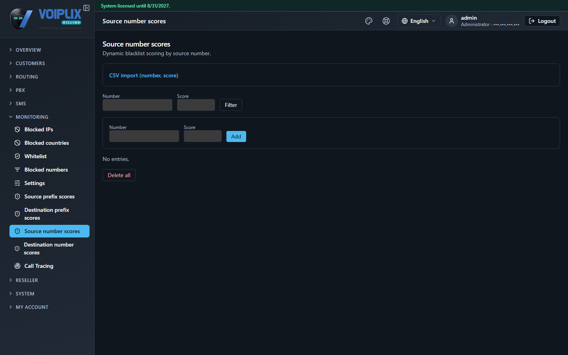568x355 pixels.
Task: Open Blocked numbers page
Action: [49, 170]
